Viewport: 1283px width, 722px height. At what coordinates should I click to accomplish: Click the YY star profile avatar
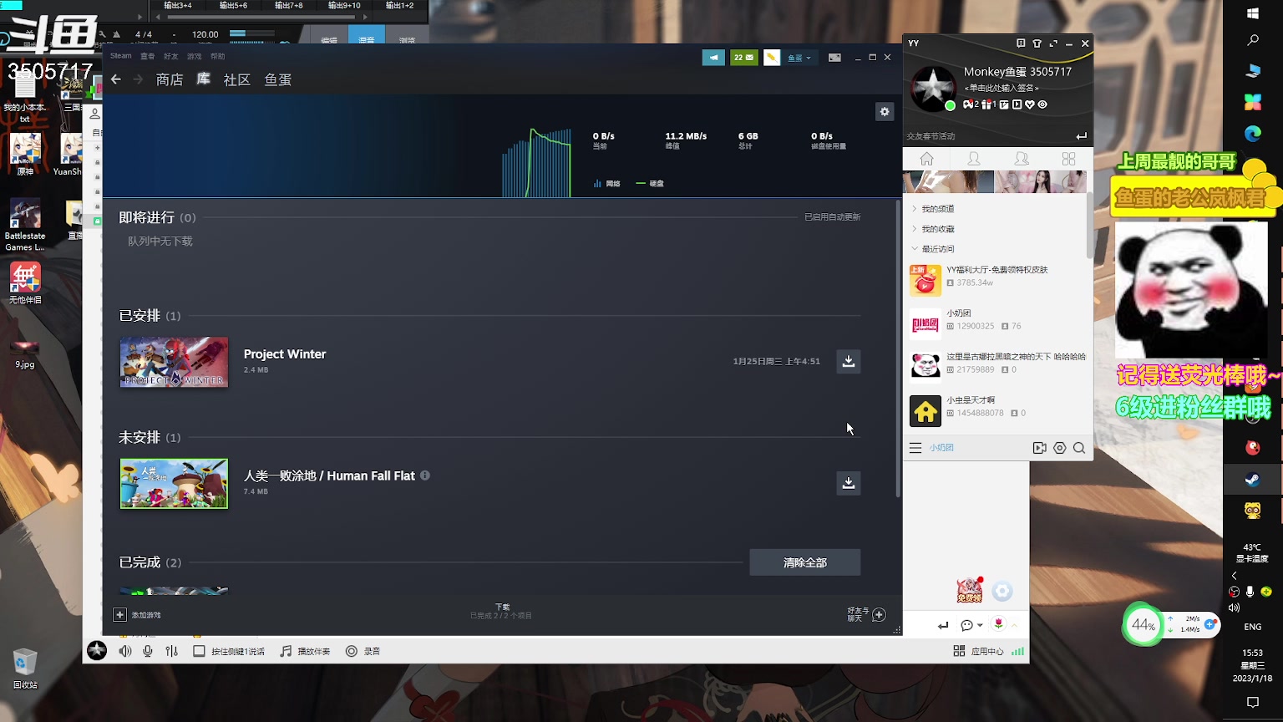click(x=932, y=88)
